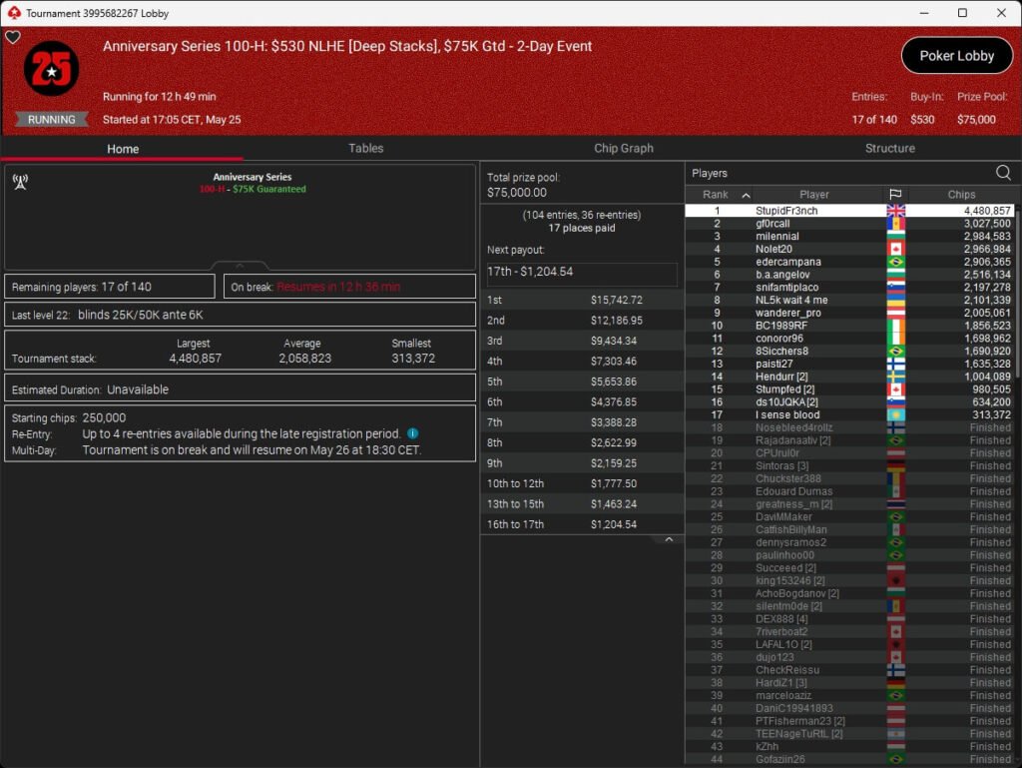Click the Remaining players 17 of 140 box
The image size is (1022, 768).
pyautogui.click(x=110, y=287)
